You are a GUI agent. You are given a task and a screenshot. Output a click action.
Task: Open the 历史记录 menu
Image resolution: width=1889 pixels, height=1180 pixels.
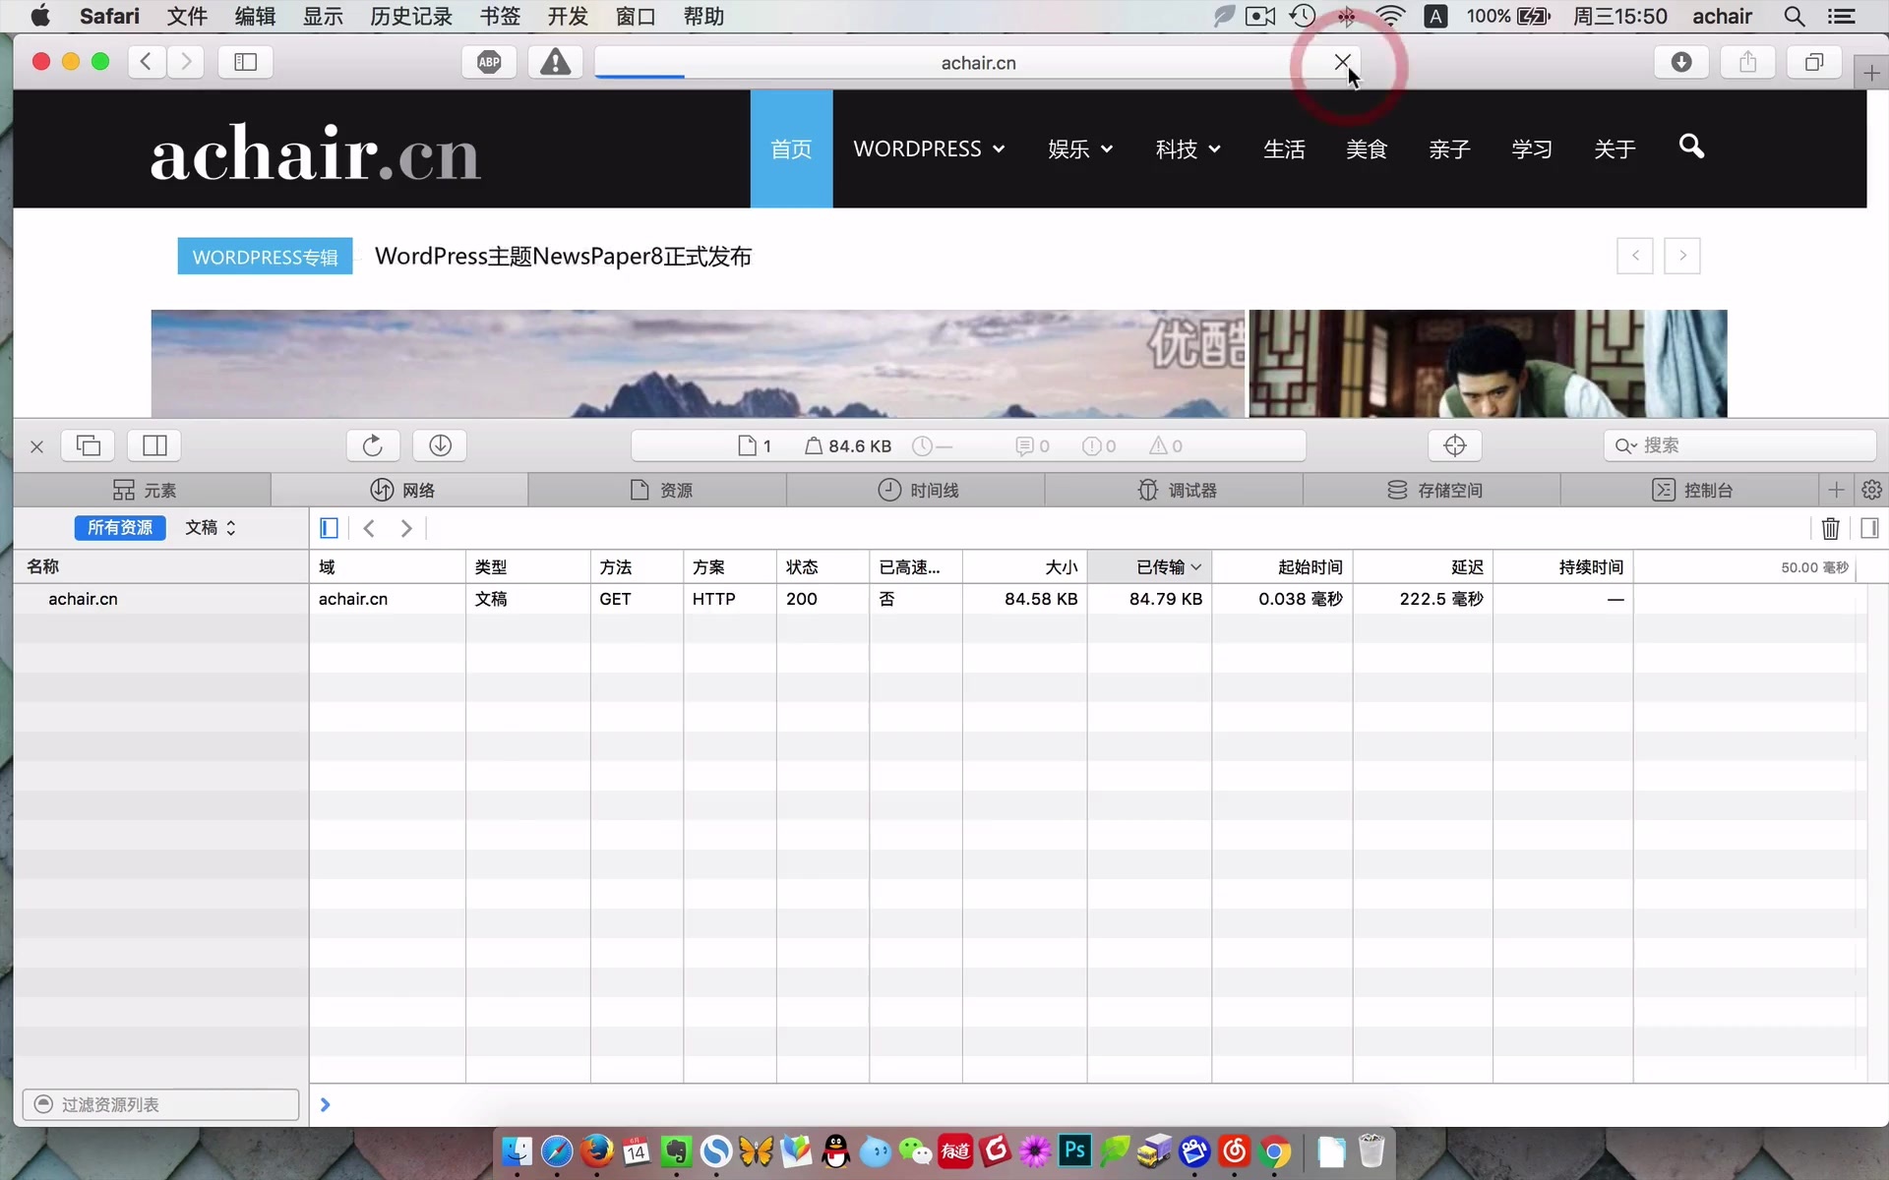(x=411, y=16)
